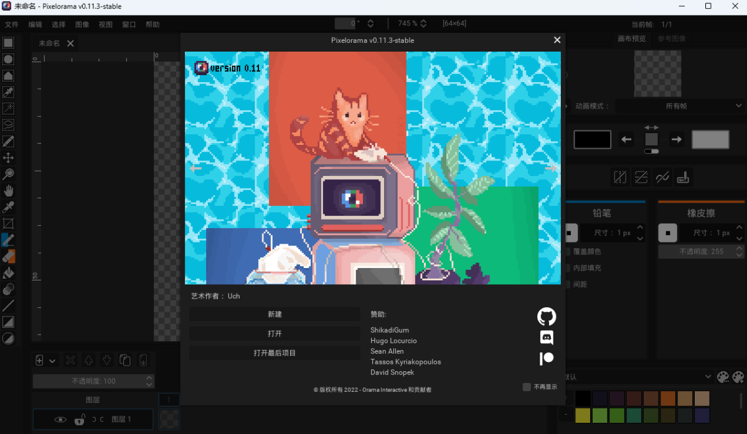The height and width of the screenshot is (434, 747).
Task: Pick the Eraser tool
Action: [x=7, y=256]
